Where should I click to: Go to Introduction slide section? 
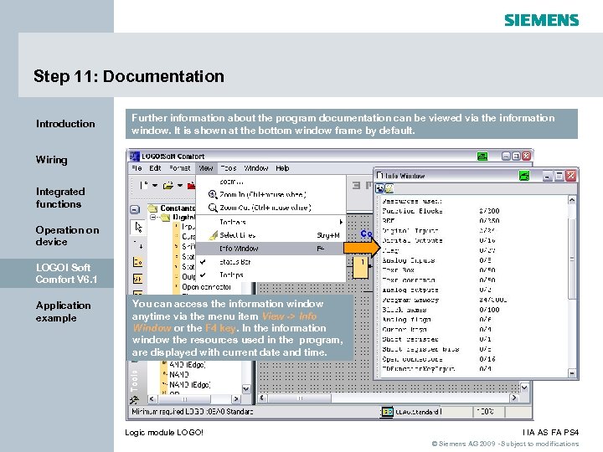click(x=65, y=124)
